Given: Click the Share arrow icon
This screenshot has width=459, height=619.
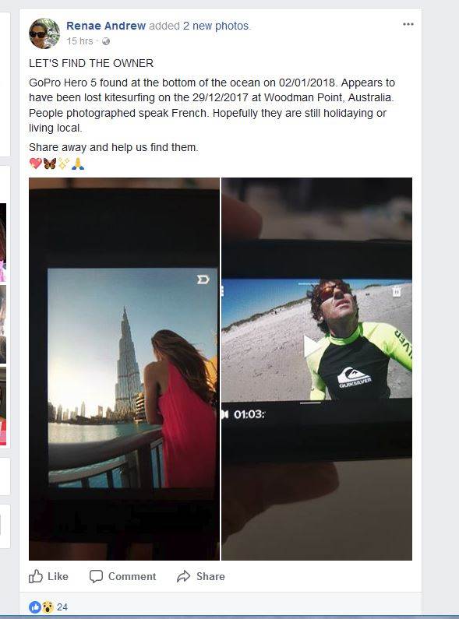Looking at the screenshot, I should [x=183, y=576].
